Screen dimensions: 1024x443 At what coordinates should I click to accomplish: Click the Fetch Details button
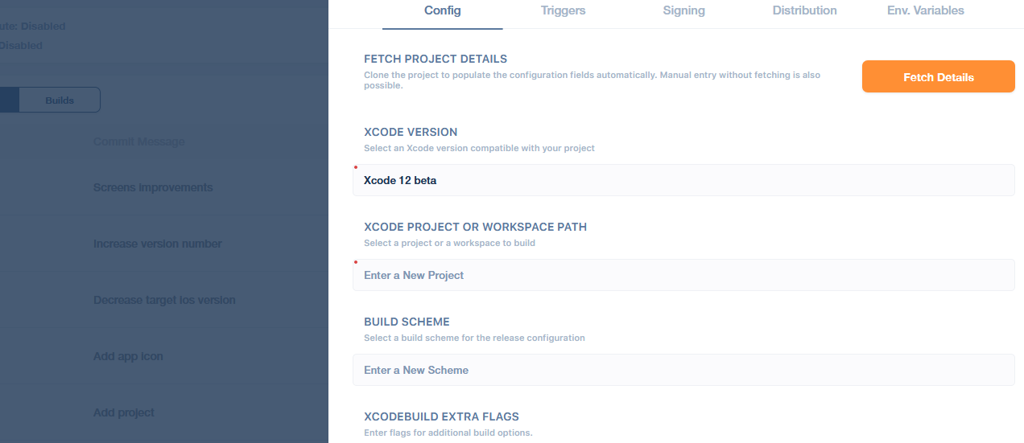coord(939,77)
